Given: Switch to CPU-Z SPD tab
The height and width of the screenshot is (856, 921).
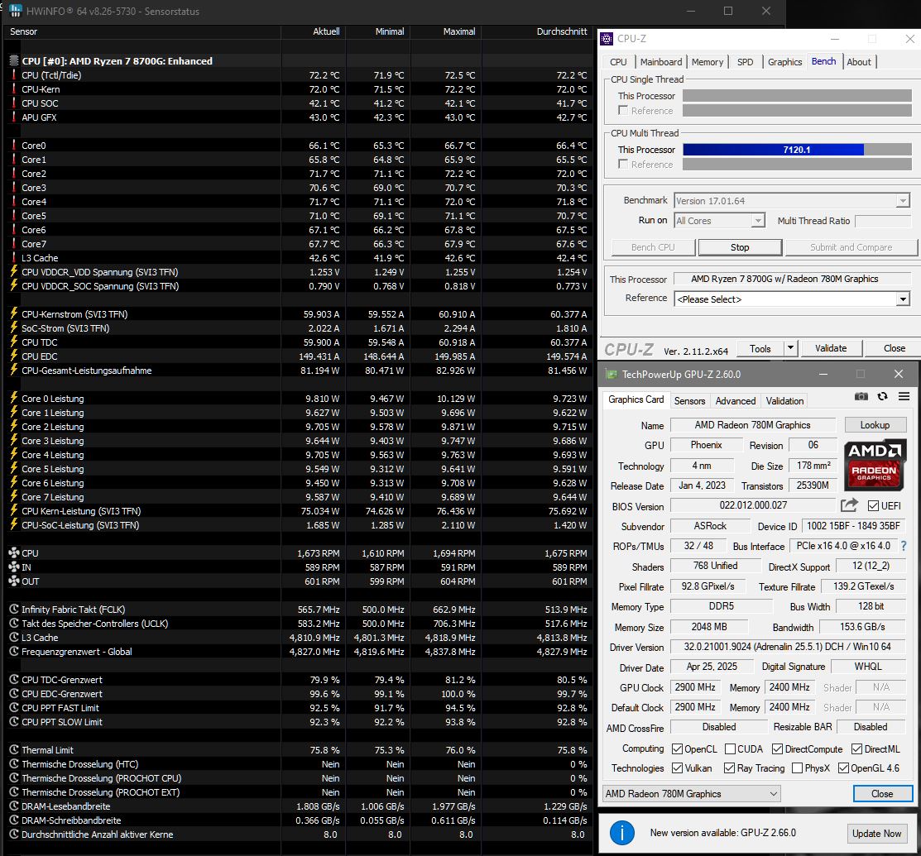Looking at the screenshot, I should tap(745, 62).
